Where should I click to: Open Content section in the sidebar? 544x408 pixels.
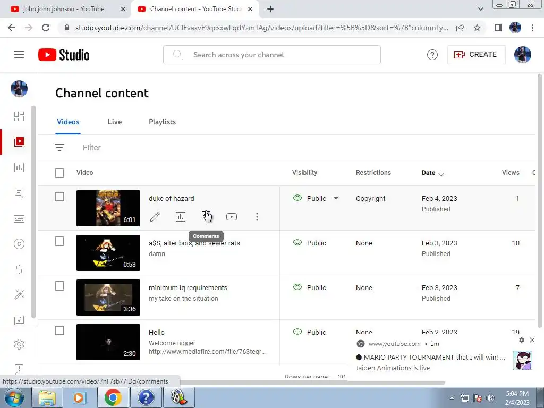coord(19,141)
